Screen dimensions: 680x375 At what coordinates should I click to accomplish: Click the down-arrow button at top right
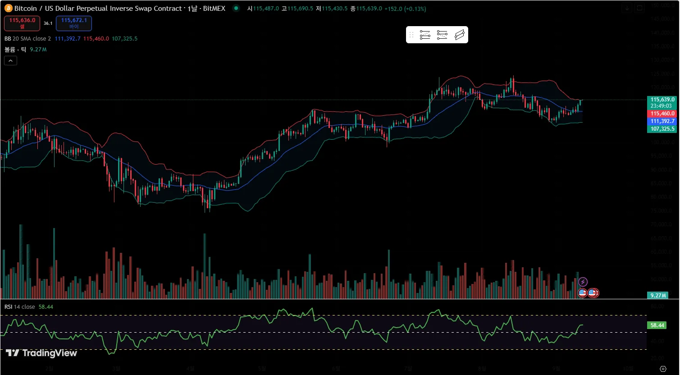pos(627,8)
